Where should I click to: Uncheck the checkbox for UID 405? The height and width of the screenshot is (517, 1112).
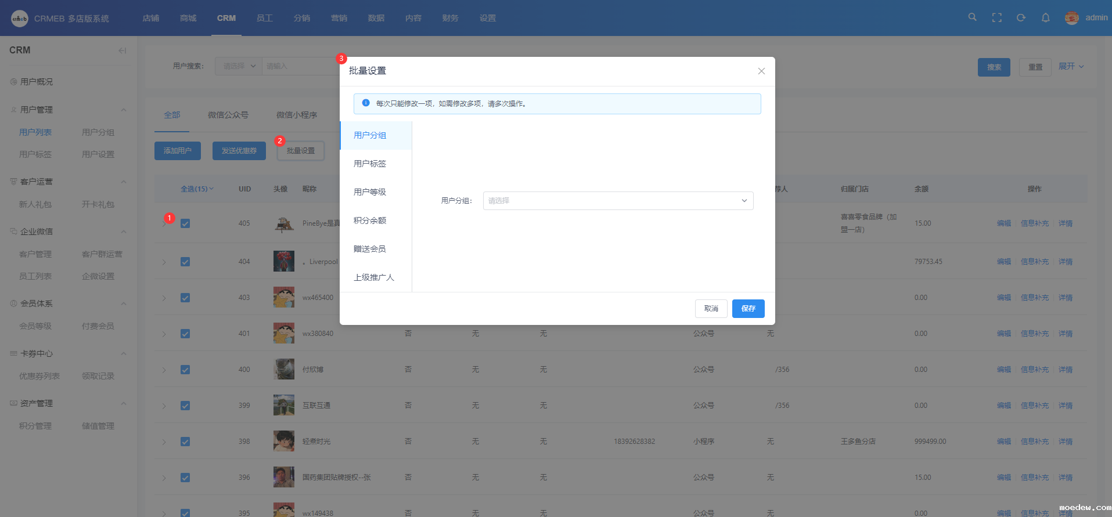(185, 223)
